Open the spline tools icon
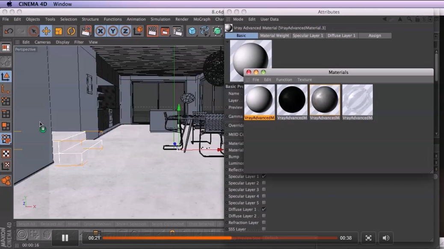Image resolution: width=444 pixels, height=249 pixels. point(204,31)
